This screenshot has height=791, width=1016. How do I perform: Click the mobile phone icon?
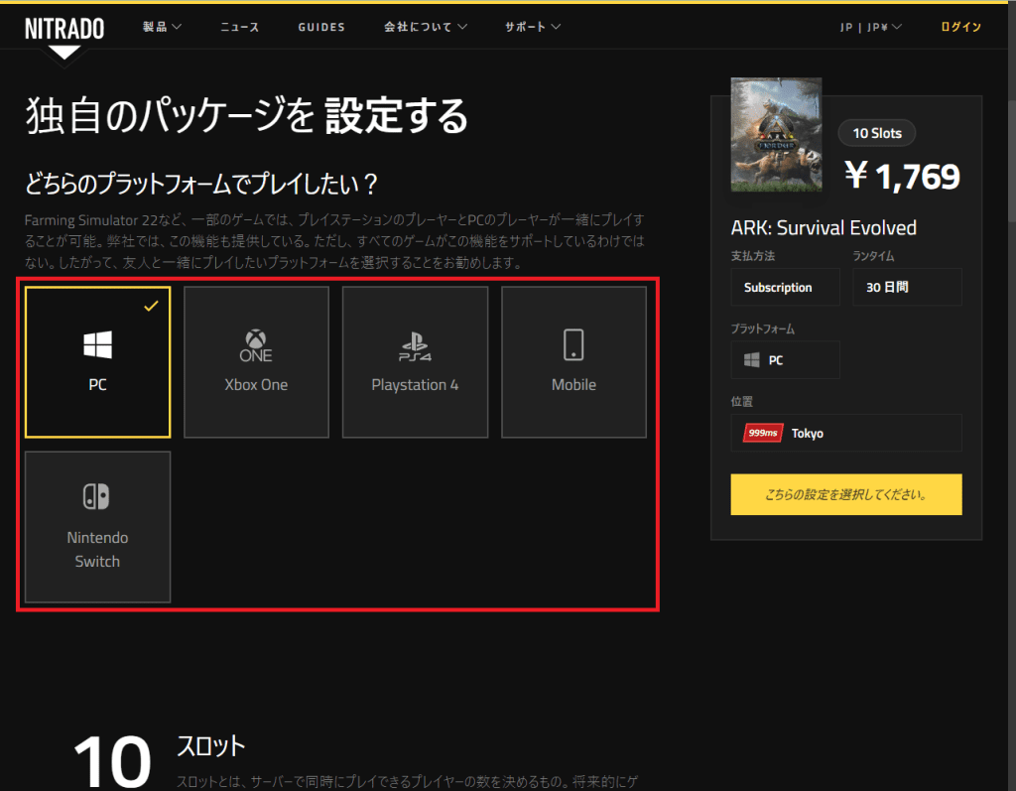[x=573, y=344]
